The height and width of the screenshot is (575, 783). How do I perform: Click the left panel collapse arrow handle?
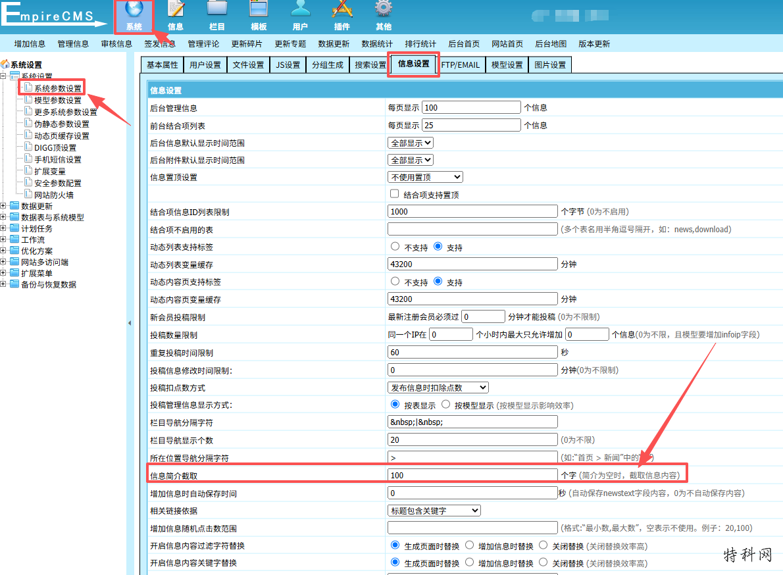click(x=130, y=323)
